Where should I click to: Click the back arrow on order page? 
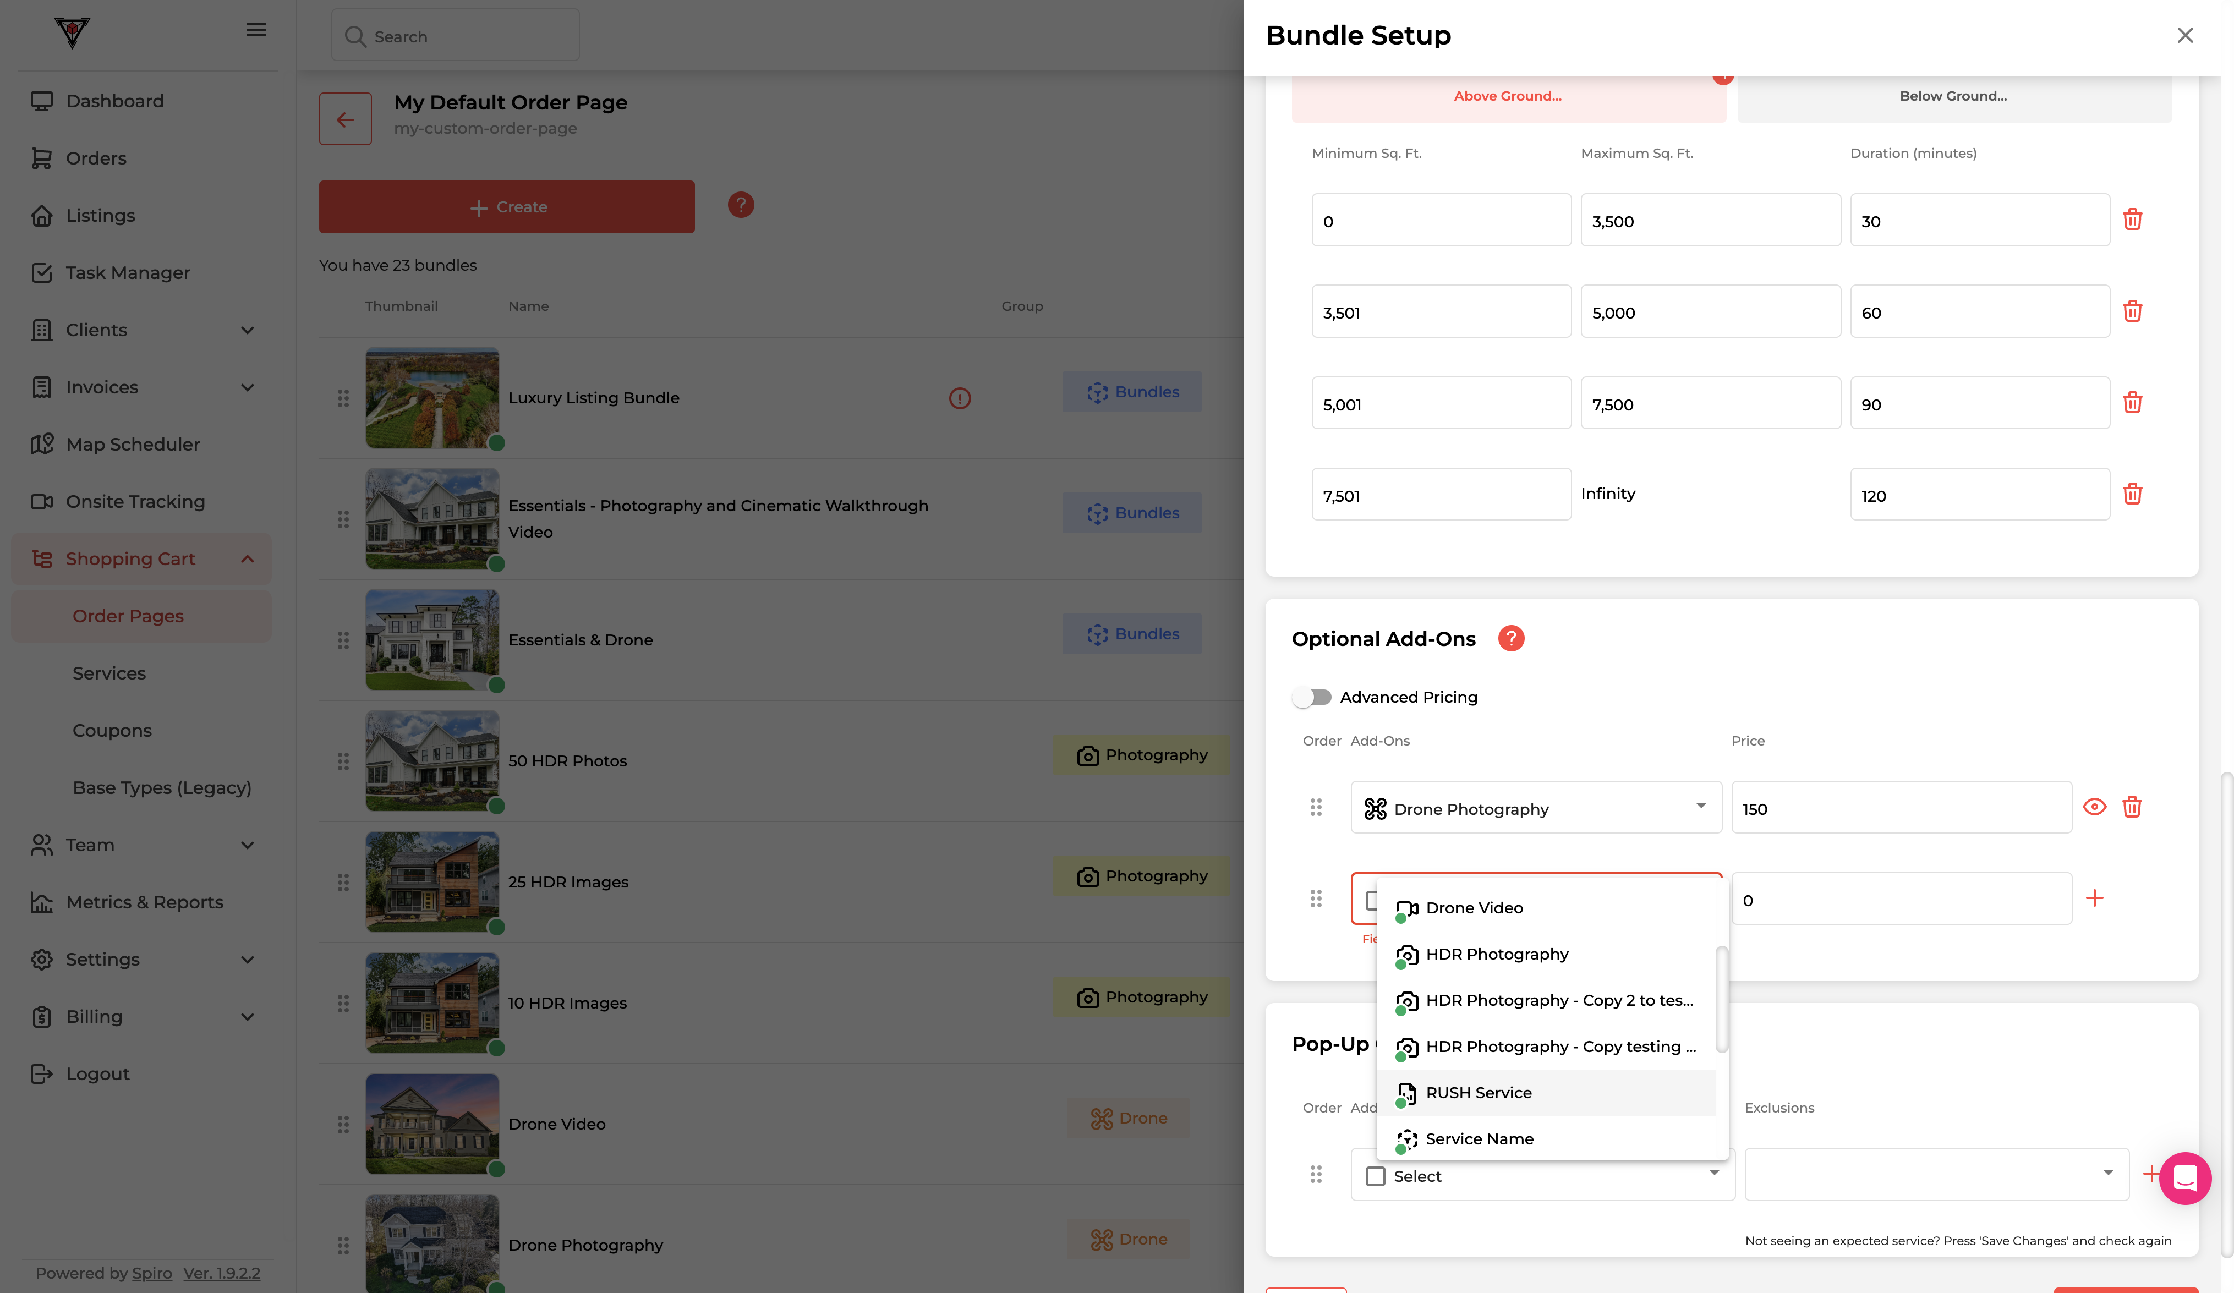pos(345,119)
